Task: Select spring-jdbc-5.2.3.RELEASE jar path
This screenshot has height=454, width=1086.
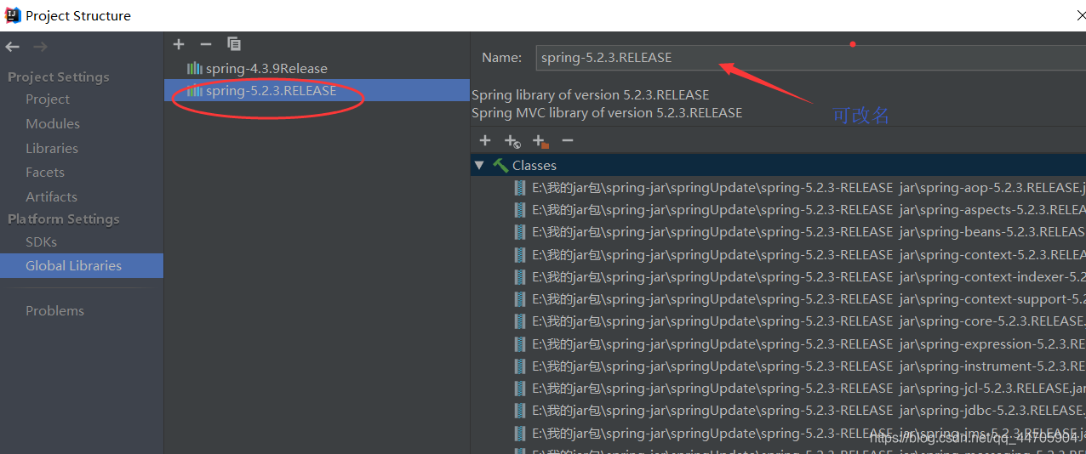Action: [x=809, y=410]
